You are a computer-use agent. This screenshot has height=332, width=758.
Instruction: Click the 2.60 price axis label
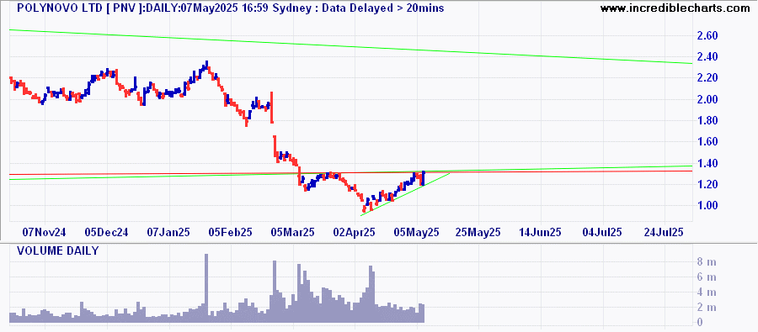coord(707,35)
